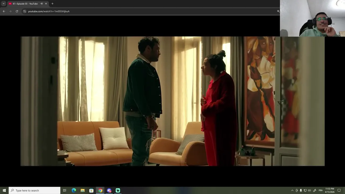
Task: Open the Windows Start menu
Action: (4, 190)
